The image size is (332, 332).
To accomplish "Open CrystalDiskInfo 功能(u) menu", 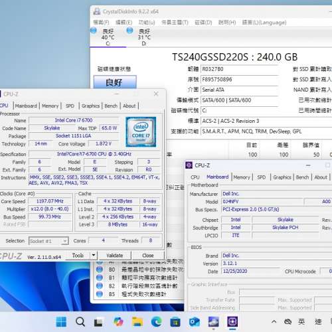I will coord(147,23).
